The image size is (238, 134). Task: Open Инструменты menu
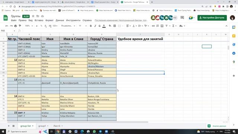tap(73, 20)
